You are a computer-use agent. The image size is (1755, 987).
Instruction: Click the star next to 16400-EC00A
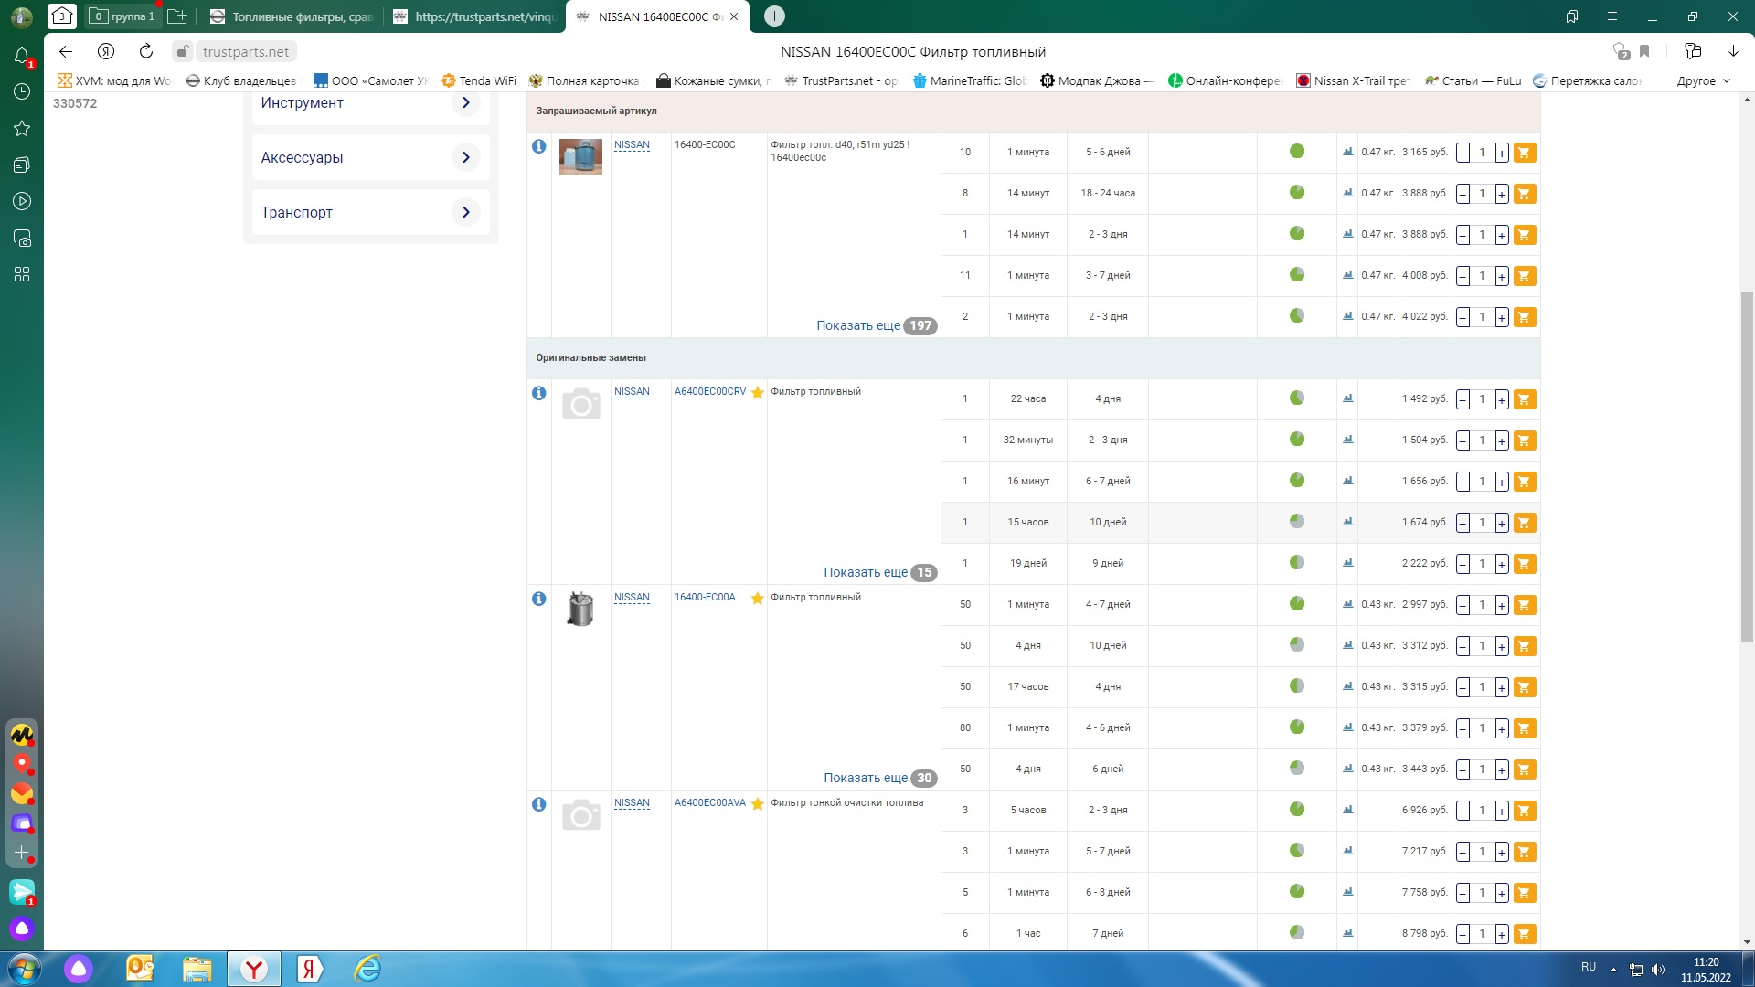click(x=757, y=599)
